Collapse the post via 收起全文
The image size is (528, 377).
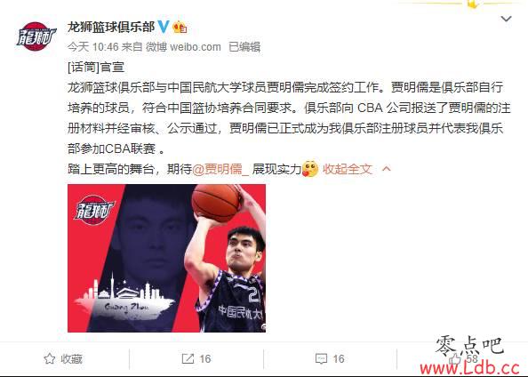point(348,169)
